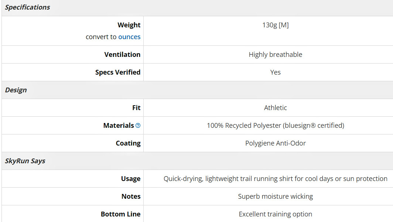Select the Fit row label
Screen dimensions: 393x222
click(x=136, y=108)
